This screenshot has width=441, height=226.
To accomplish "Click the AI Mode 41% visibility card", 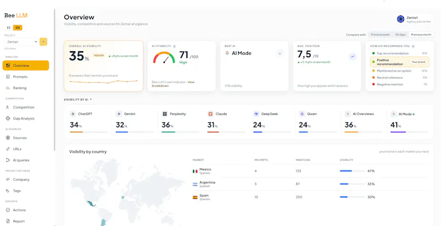I will point(411,122).
